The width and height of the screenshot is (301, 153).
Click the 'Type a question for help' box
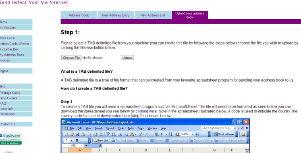(217, 128)
